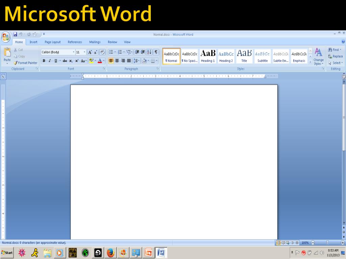This screenshot has width=346, height=259.
Task: Zoom in with the plus button
Action: [x=343, y=243]
